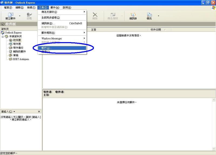Select the 收件匣 folder in tree
This screenshot has width=216, height=155.
click(17, 40)
